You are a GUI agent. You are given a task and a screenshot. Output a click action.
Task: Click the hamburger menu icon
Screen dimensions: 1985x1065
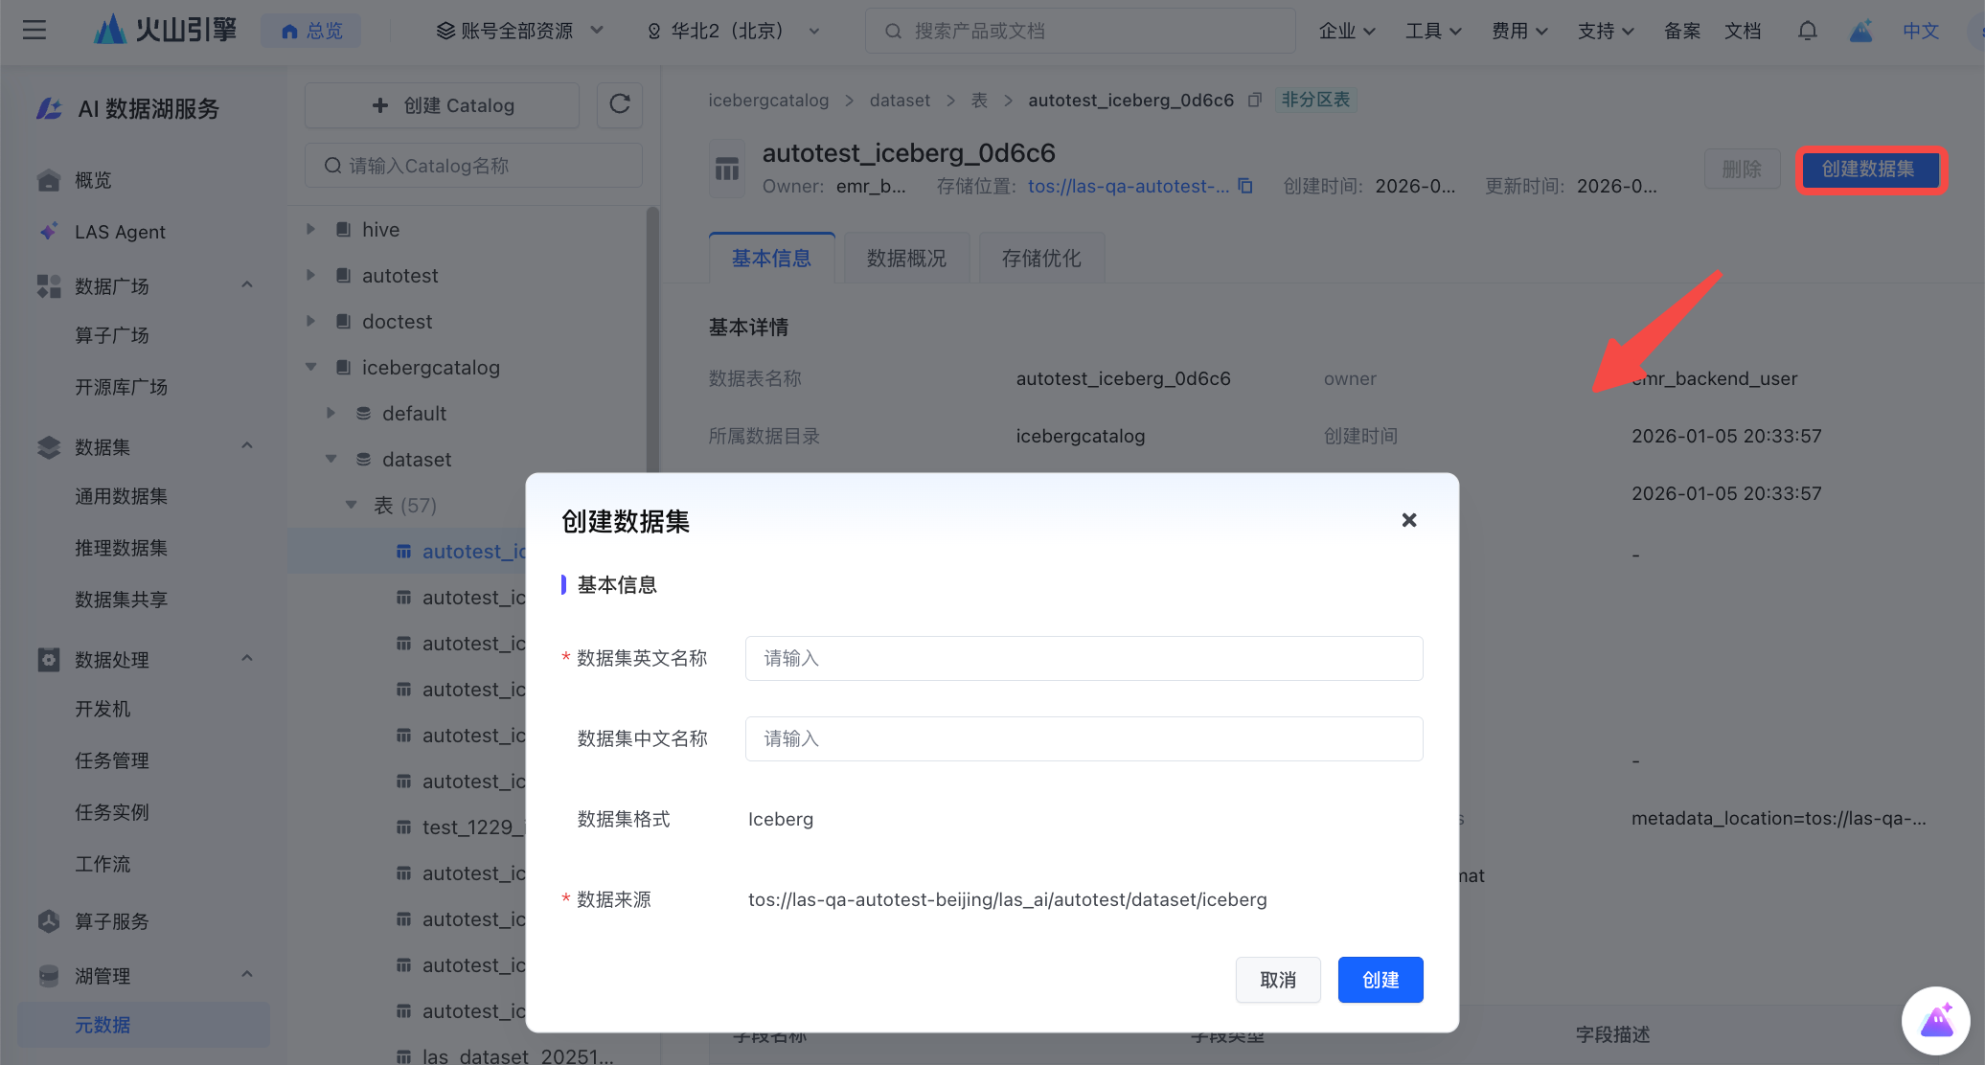(34, 31)
